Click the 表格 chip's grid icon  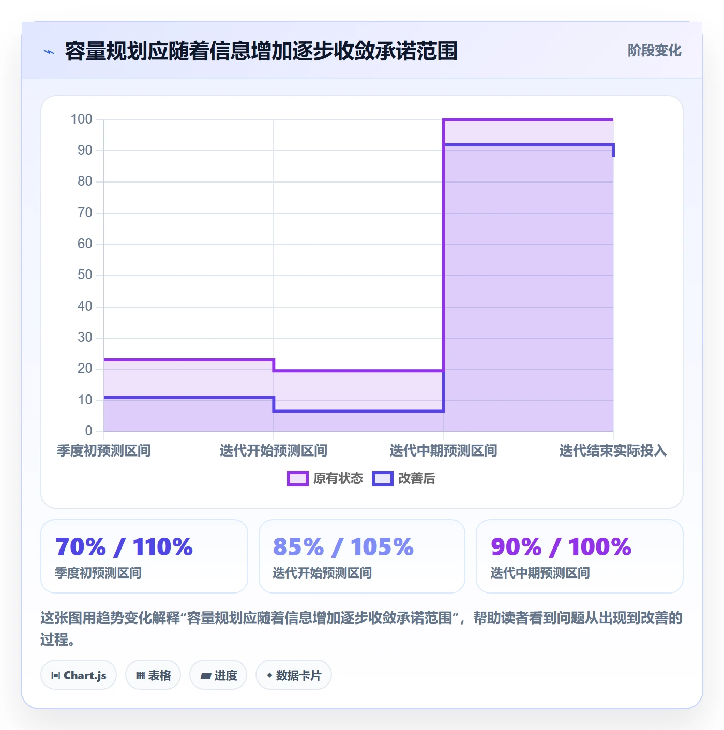click(x=140, y=676)
